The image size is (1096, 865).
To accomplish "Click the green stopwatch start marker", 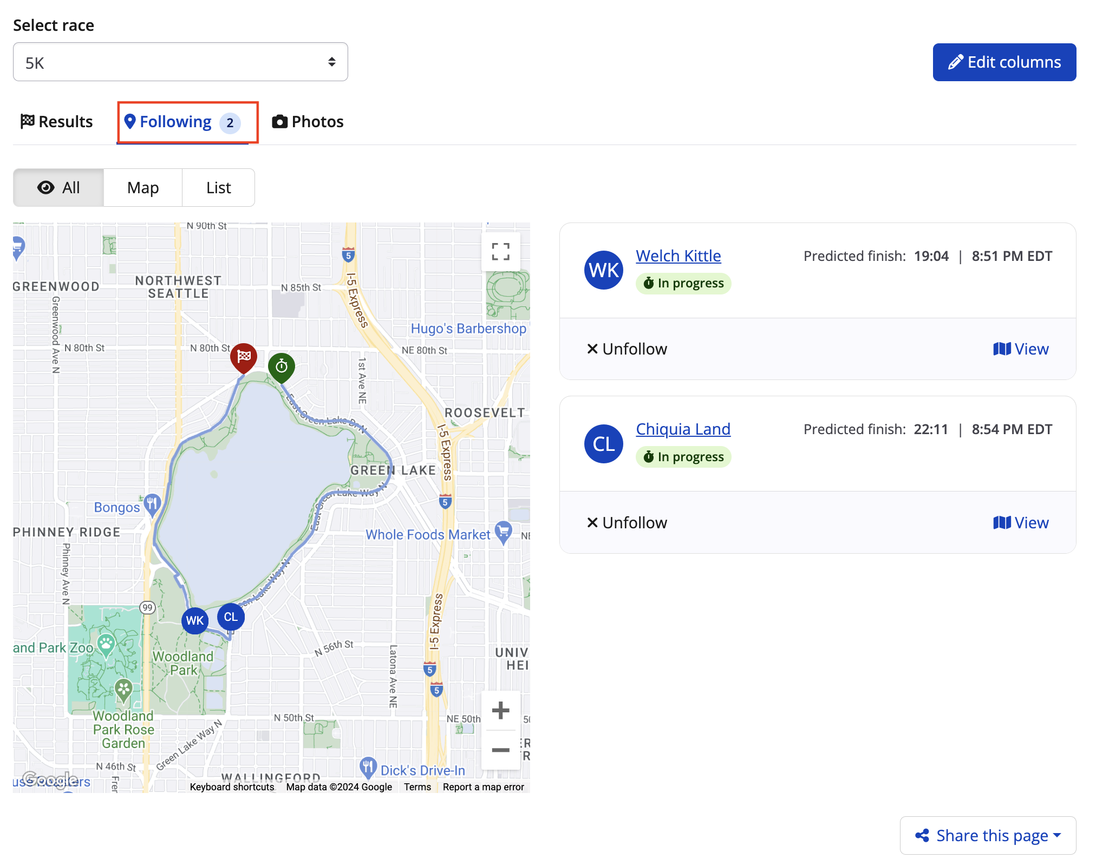I will point(282,366).
